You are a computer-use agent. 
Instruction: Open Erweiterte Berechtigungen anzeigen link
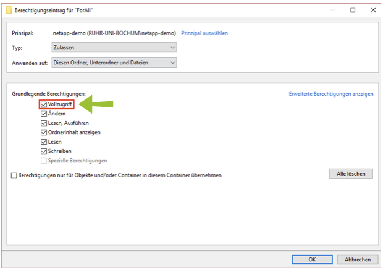coord(331,94)
